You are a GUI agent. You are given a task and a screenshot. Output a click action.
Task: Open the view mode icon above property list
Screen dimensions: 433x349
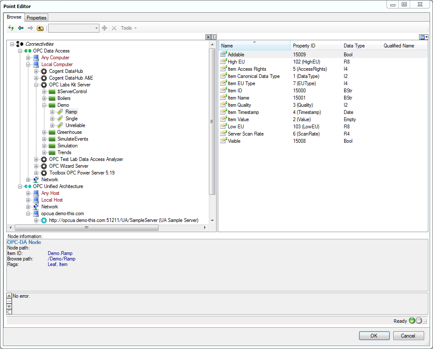coord(424,37)
